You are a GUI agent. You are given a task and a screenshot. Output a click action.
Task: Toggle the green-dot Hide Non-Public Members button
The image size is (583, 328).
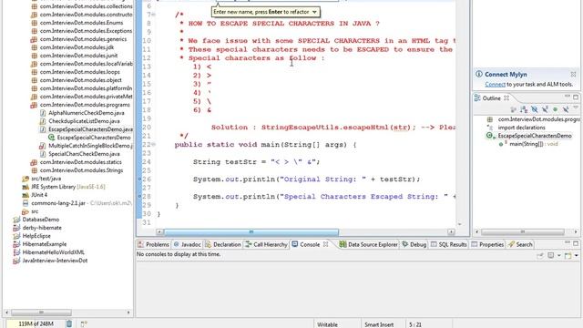click(555, 109)
